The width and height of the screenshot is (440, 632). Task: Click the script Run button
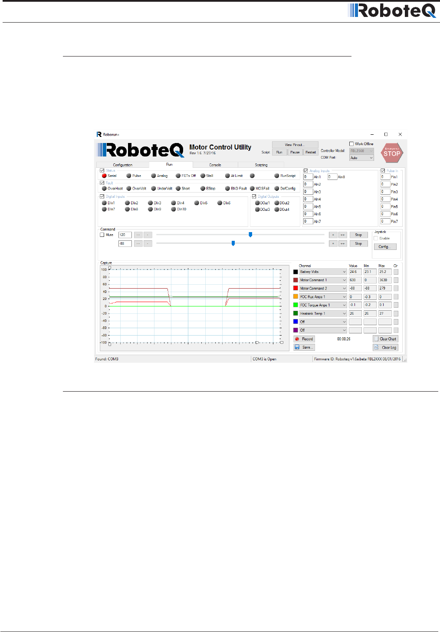click(279, 152)
